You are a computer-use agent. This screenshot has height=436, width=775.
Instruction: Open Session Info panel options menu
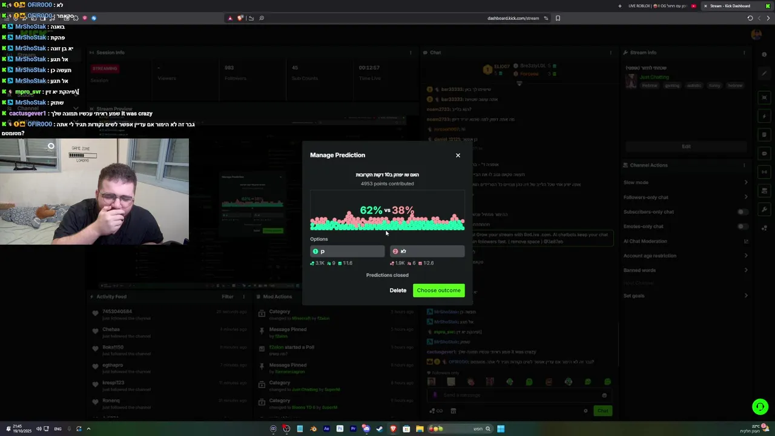(x=411, y=53)
